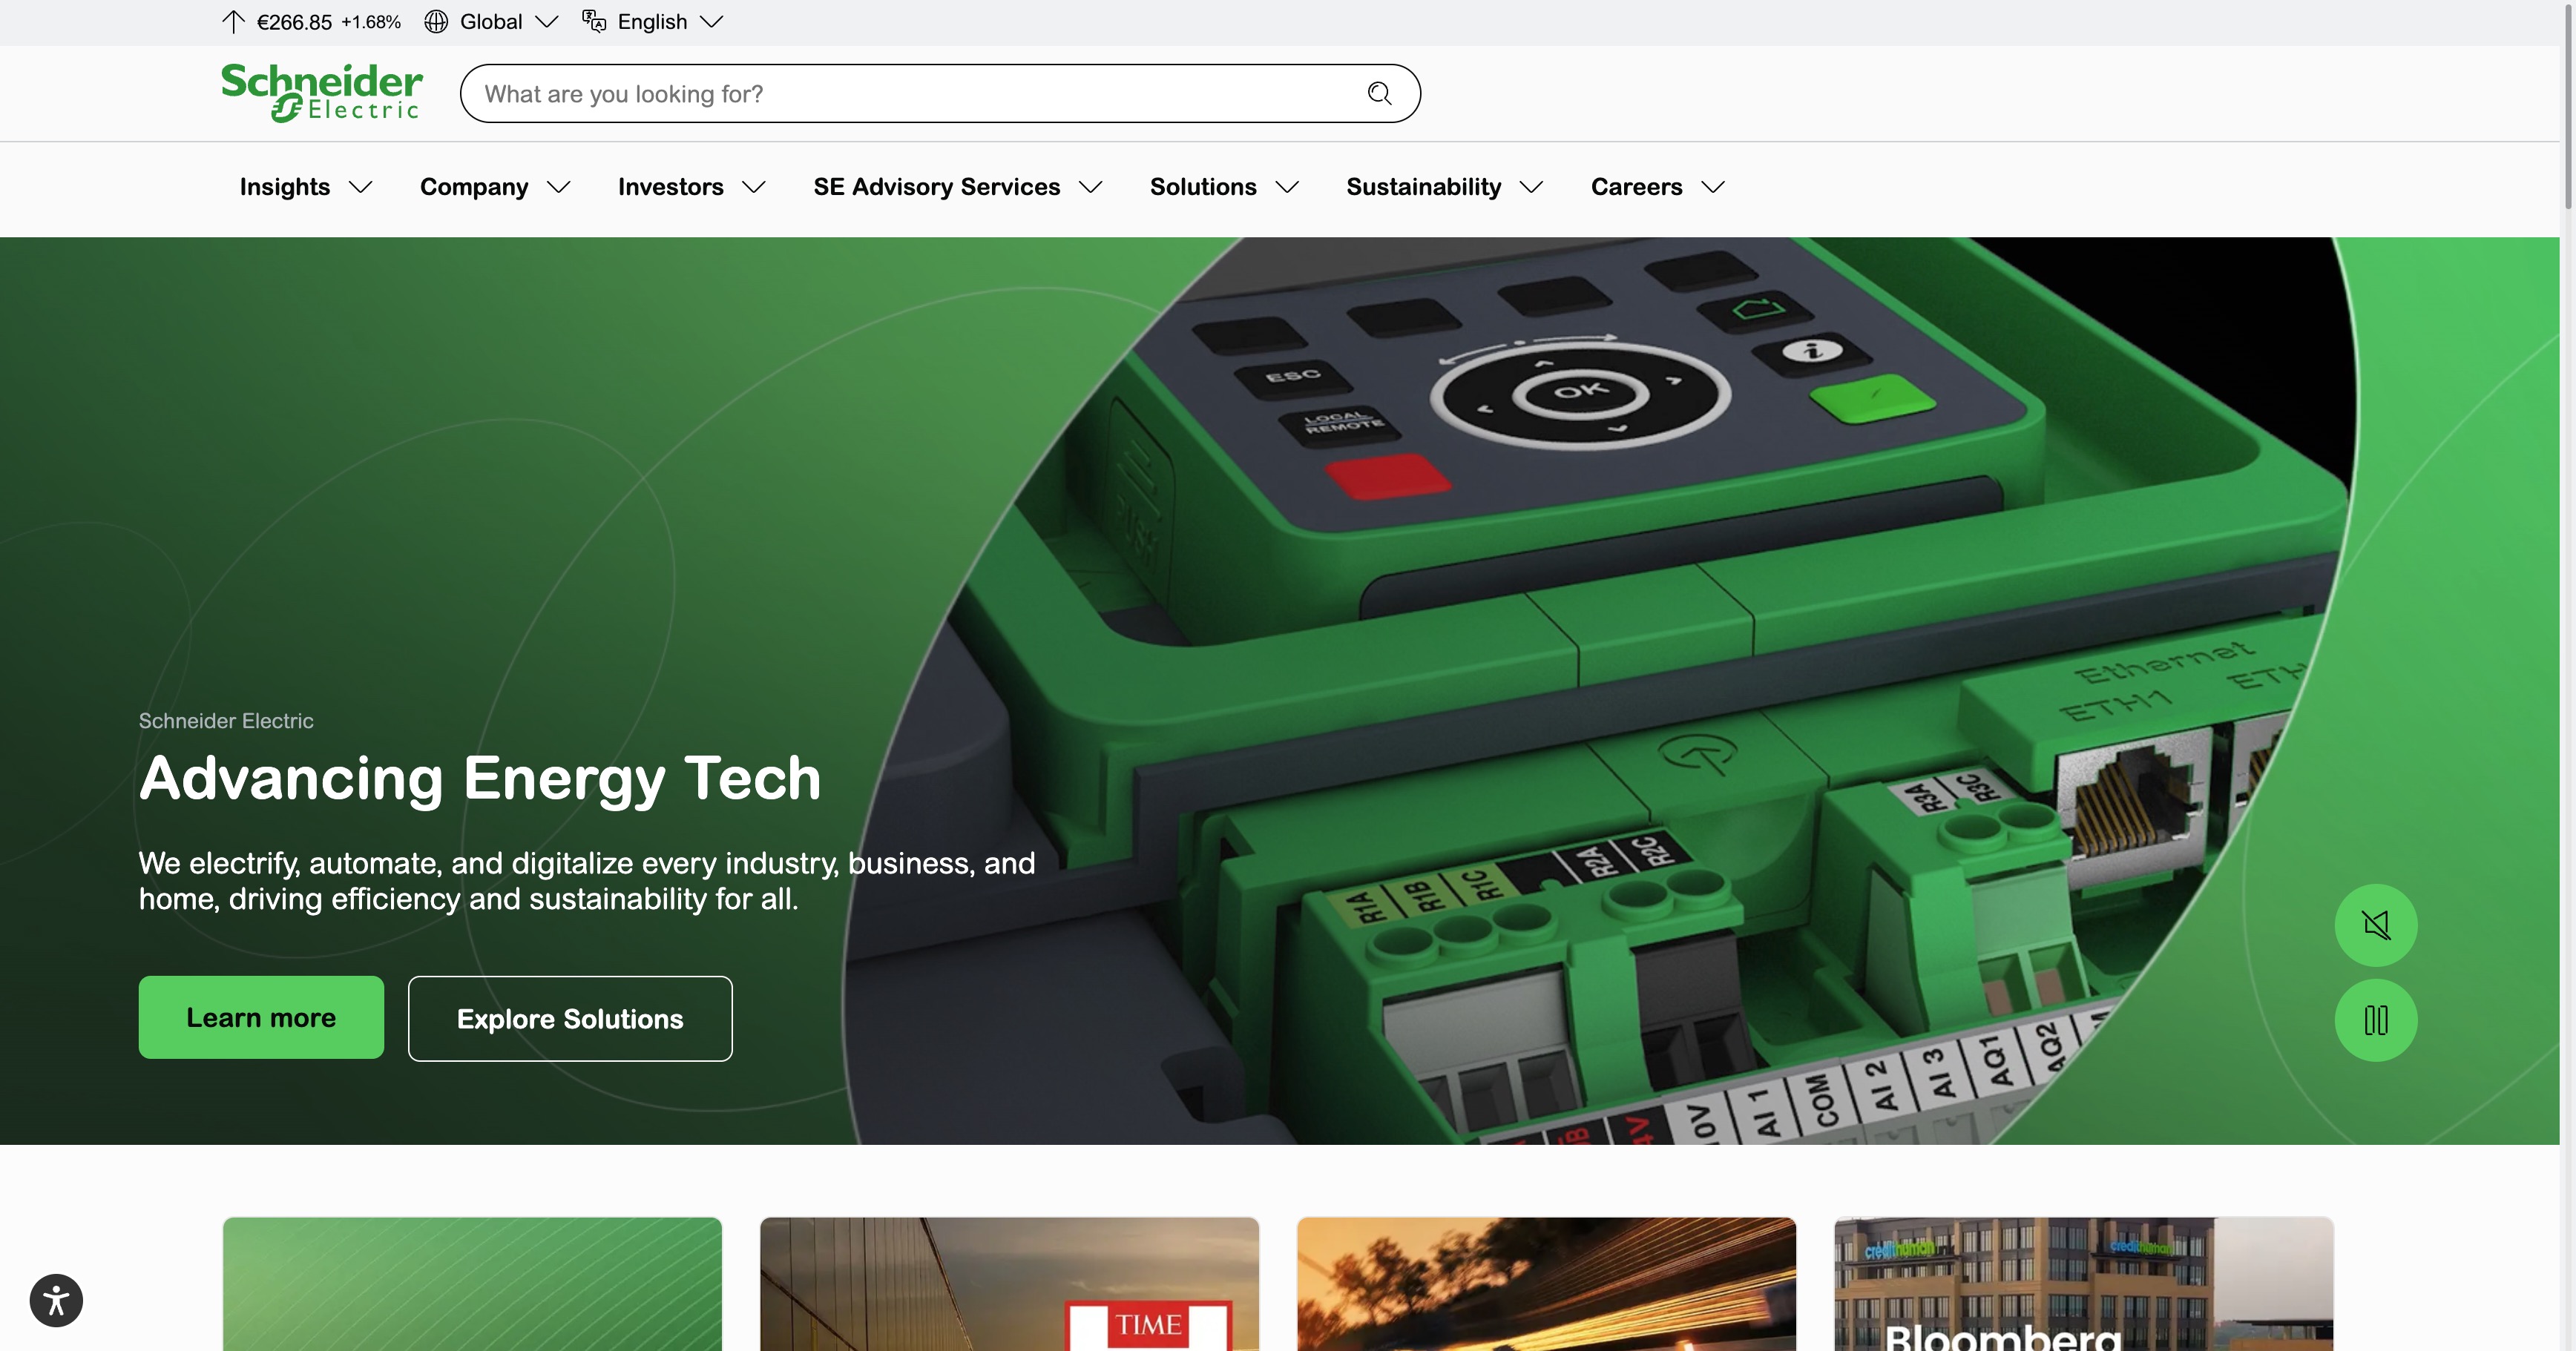Click the +1.68% stock change text
2576x1351 pixels.
pos(371,22)
